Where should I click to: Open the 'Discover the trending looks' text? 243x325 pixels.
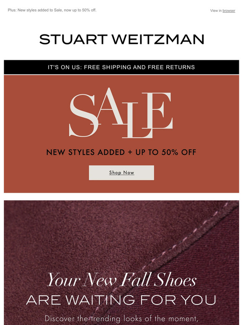121,318
